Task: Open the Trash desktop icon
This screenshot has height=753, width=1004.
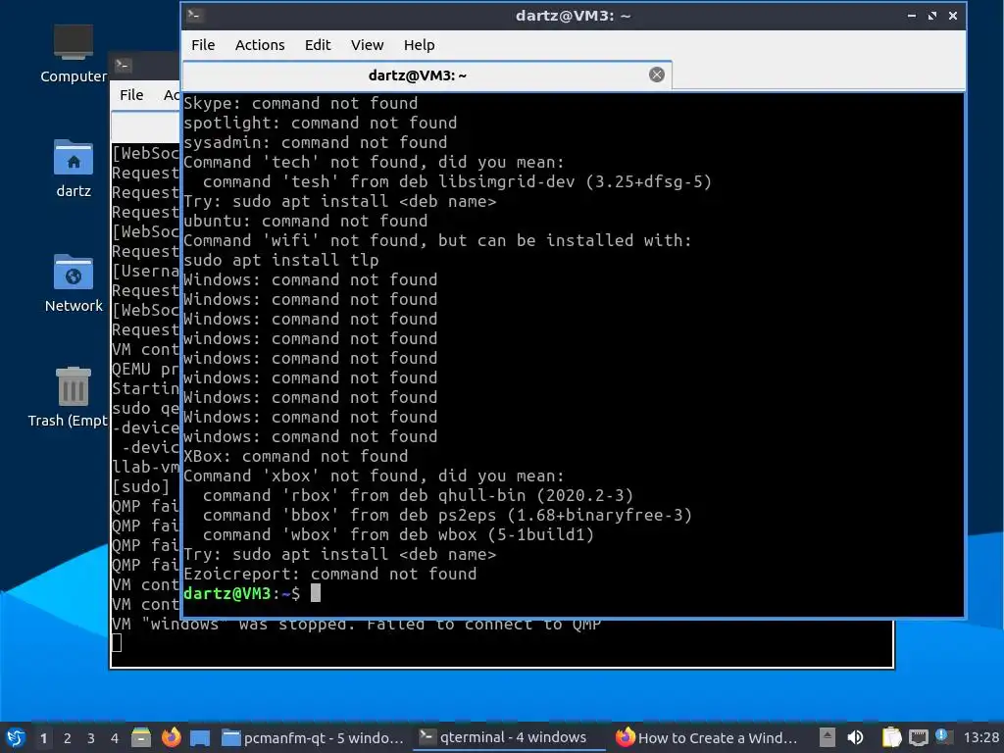Action: pos(68,397)
